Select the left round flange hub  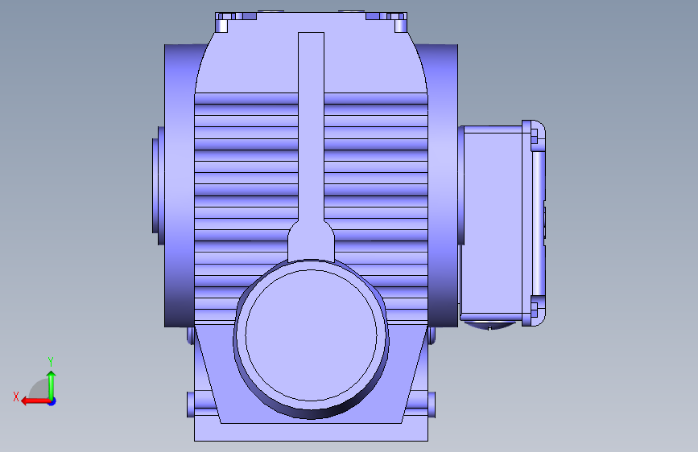pos(159,186)
